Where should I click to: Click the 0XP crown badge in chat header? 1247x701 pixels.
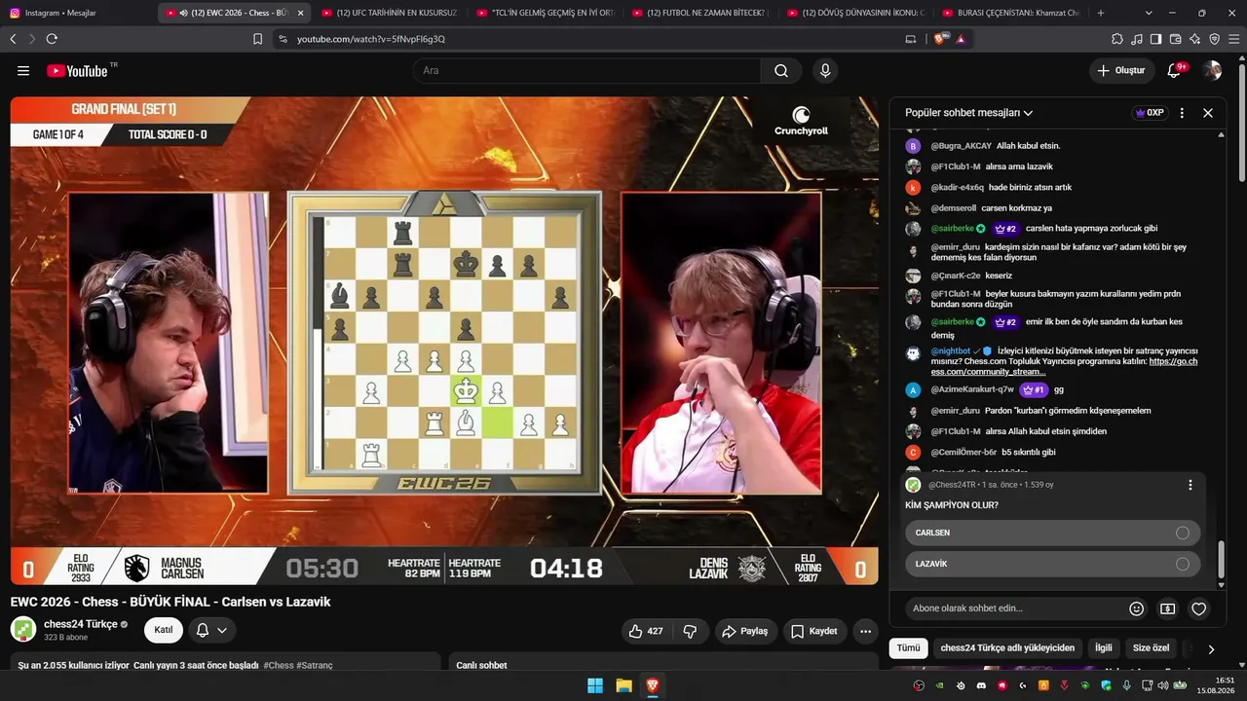1151,113
